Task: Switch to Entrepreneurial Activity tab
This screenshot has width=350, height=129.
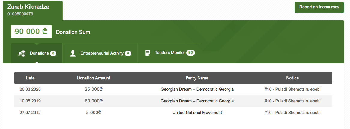Action: [x=100, y=53]
